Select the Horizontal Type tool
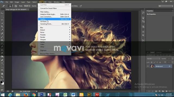The image size is (174, 97). click(2, 64)
